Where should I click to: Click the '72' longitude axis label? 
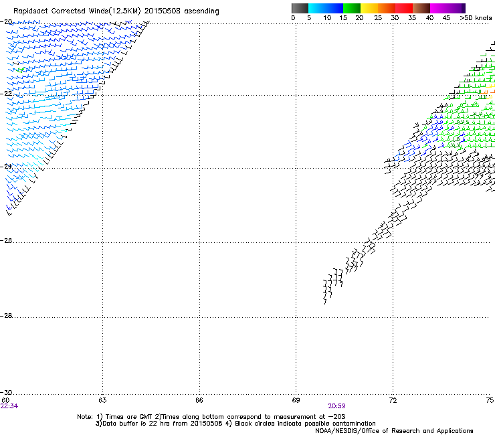point(393,400)
